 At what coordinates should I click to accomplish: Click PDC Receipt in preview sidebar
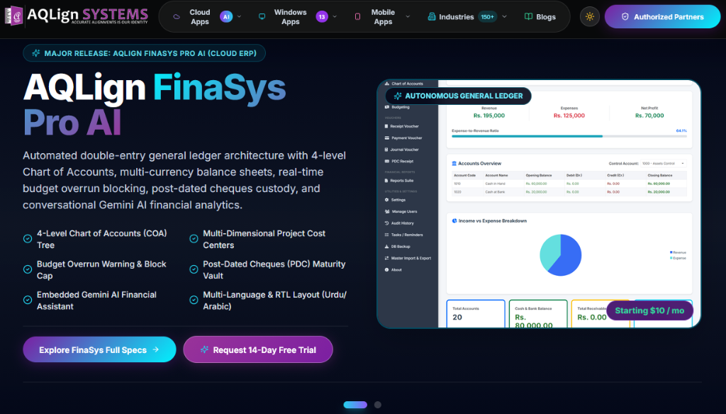pyautogui.click(x=398, y=161)
